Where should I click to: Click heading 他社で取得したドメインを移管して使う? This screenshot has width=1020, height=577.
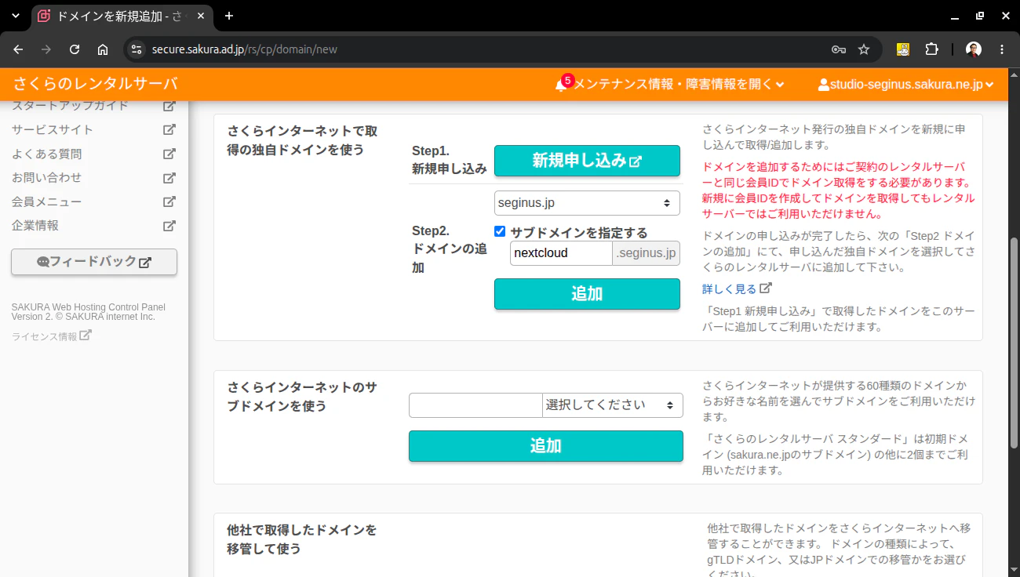[x=302, y=539]
